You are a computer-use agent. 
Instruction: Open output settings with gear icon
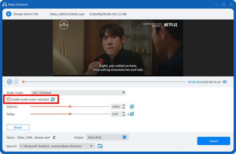tap(124, 137)
